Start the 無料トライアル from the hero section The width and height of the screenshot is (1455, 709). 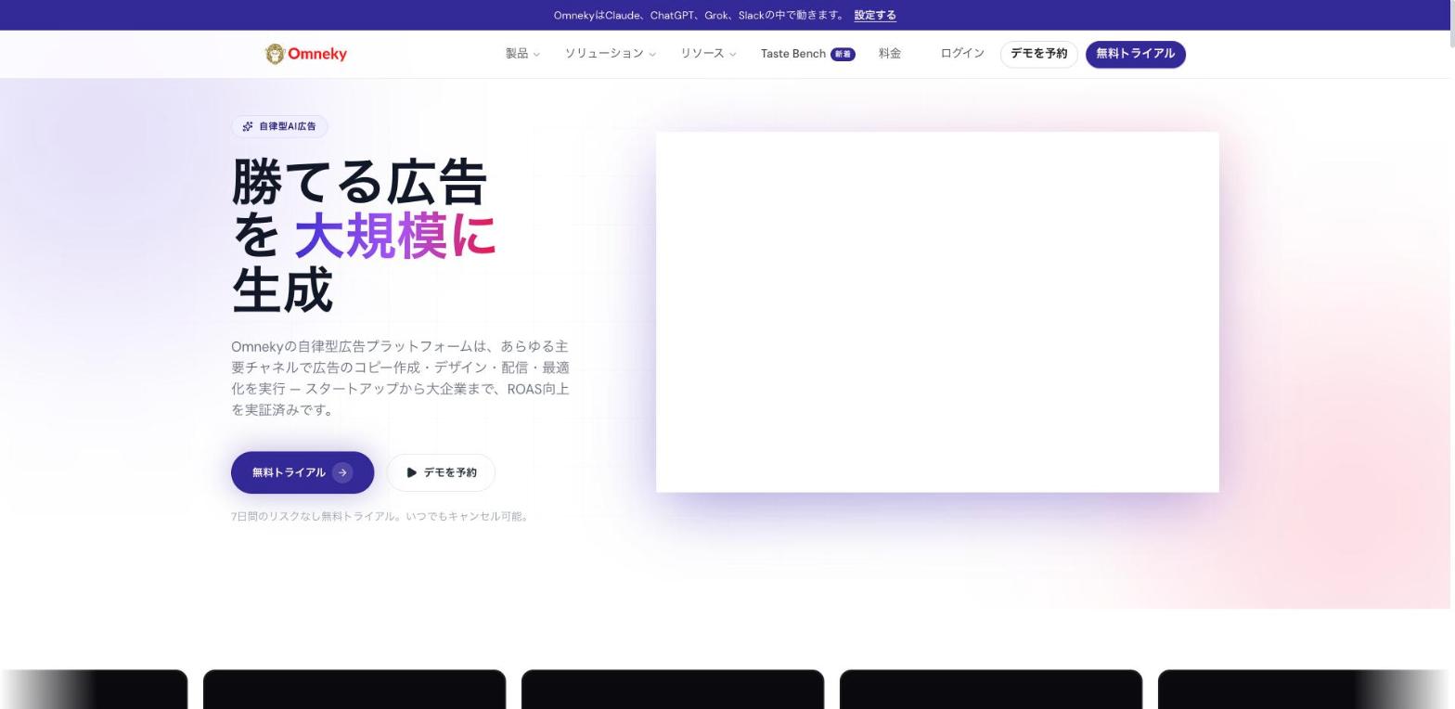click(303, 472)
